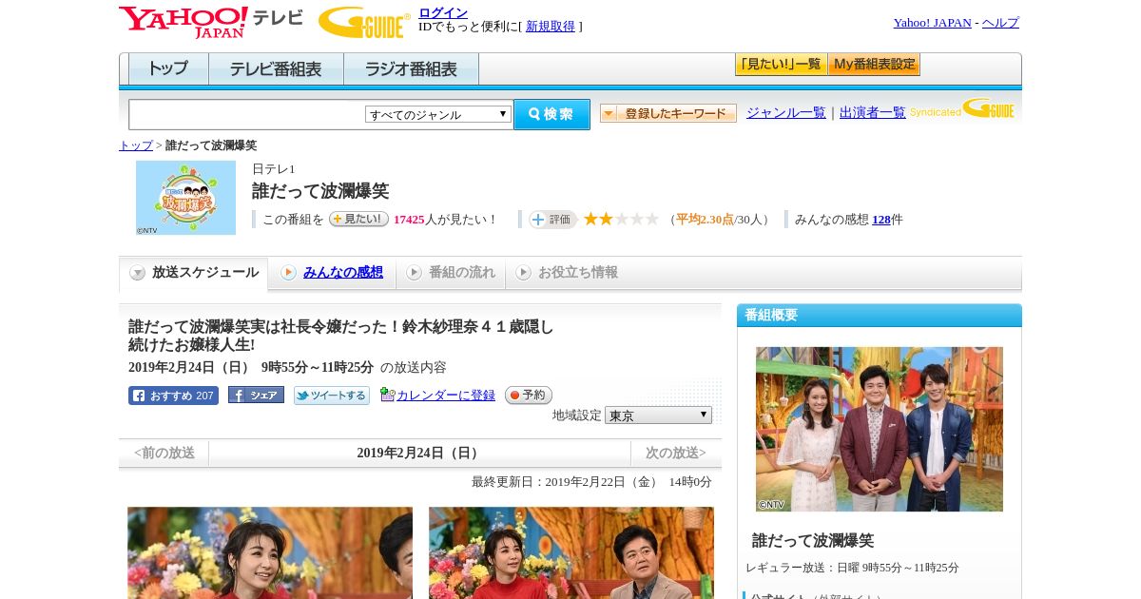Click the トップ breadcrumb link
The height and width of the screenshot is (599, 1141).
136,145
